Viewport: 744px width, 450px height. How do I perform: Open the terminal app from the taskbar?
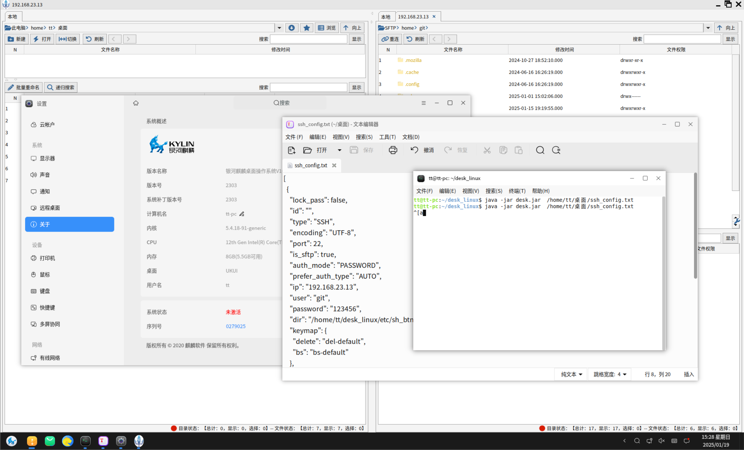86,441
